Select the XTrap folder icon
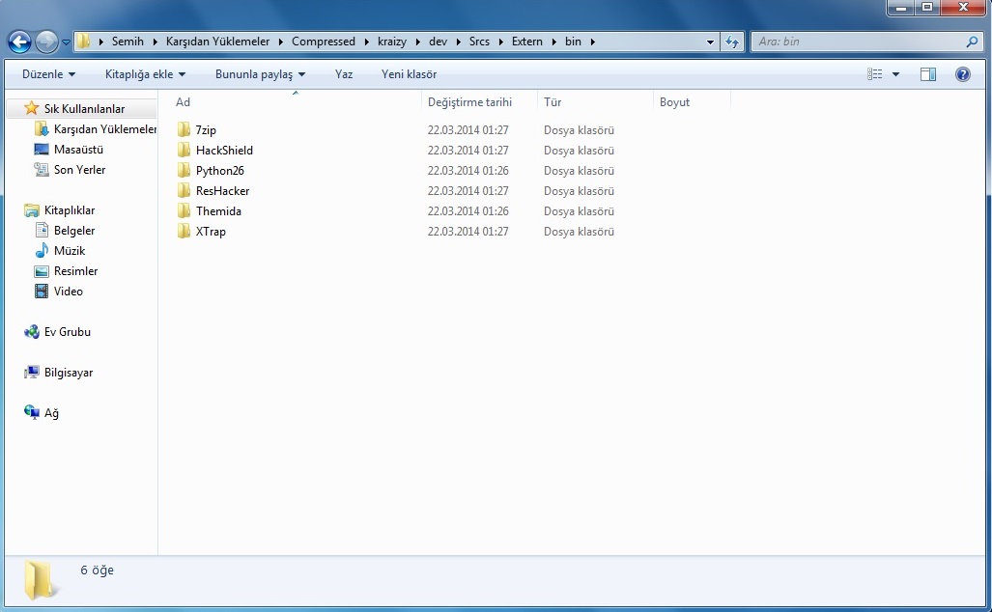This screenshot has width=992, height=612. pyautogui.click(x=184, y=231)
